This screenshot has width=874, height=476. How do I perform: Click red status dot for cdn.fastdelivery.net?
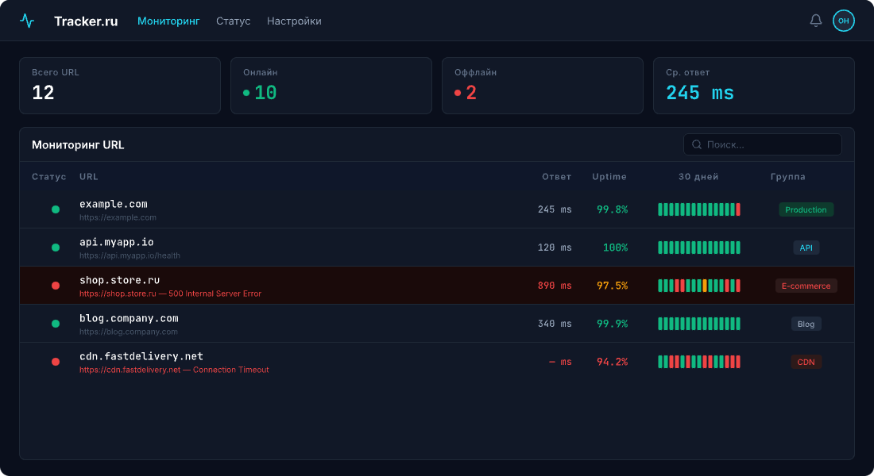pyautogui.click(x=56, y=362)
